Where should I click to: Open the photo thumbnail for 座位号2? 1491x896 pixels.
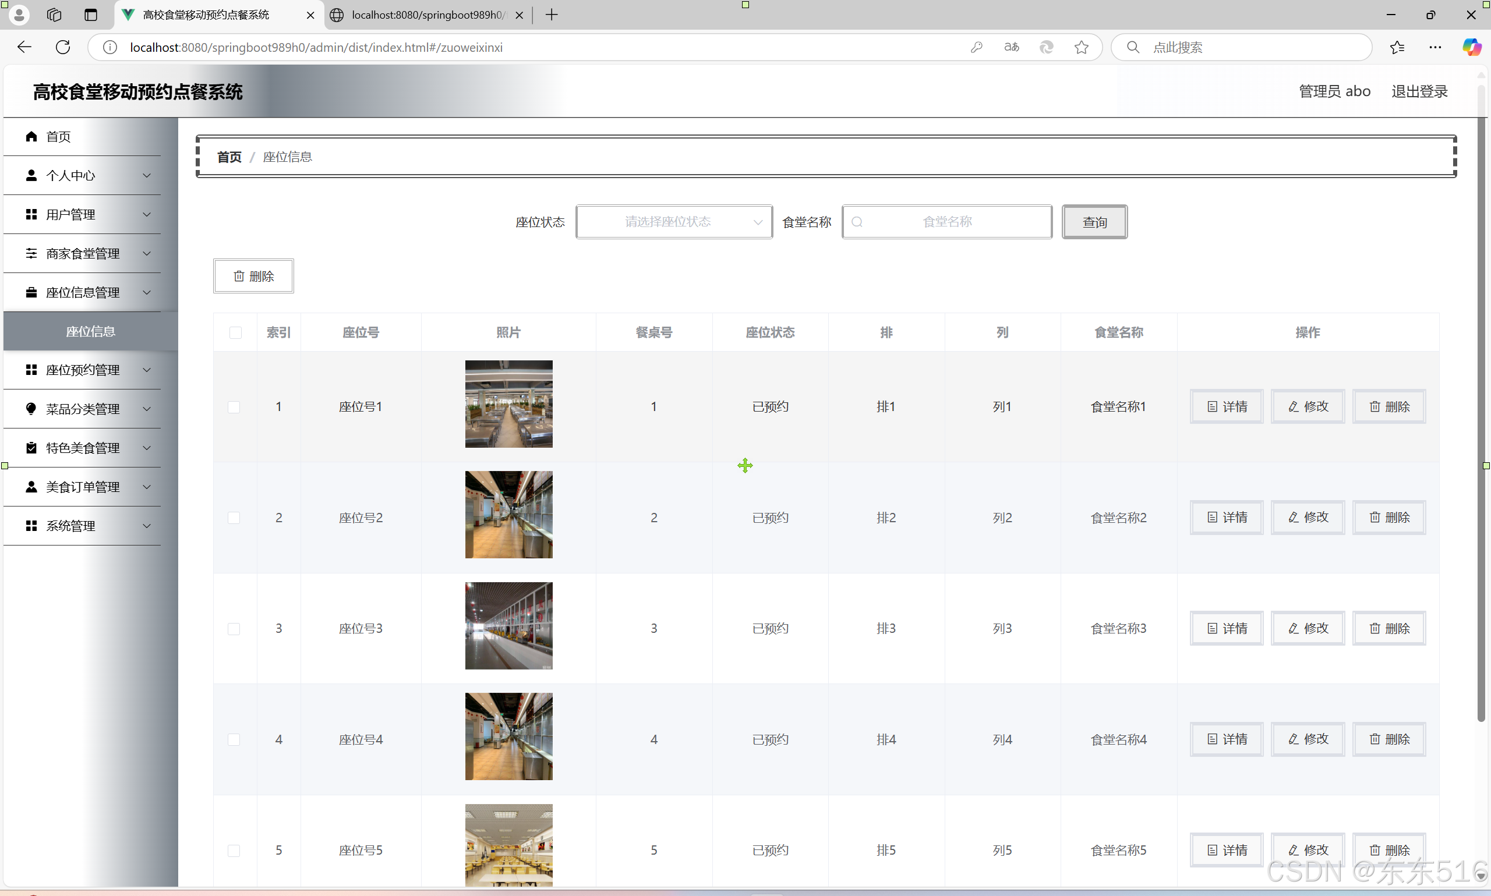tap(508, 515)
